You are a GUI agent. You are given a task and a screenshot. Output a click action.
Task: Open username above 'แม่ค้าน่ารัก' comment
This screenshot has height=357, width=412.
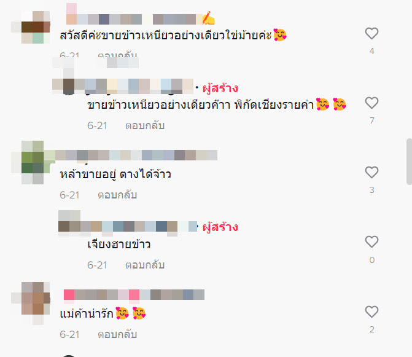(134, 294)
